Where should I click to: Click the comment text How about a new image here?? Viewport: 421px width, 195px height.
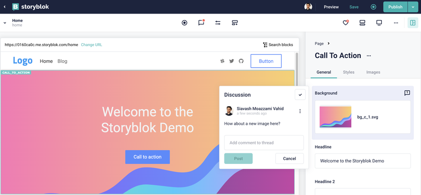(x=252, y=123)
